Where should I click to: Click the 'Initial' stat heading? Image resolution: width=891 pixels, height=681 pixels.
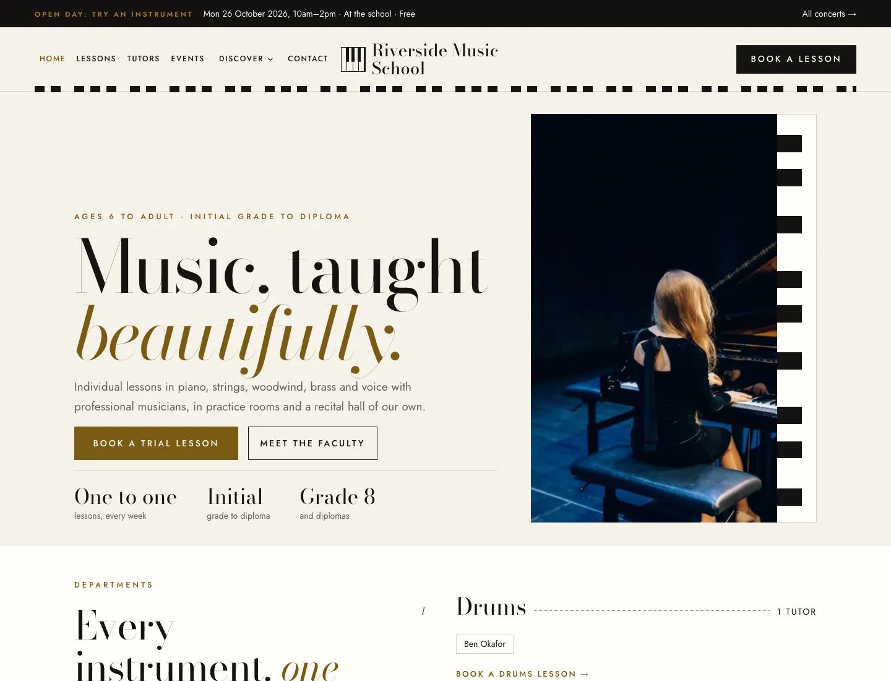pos(235,497)
